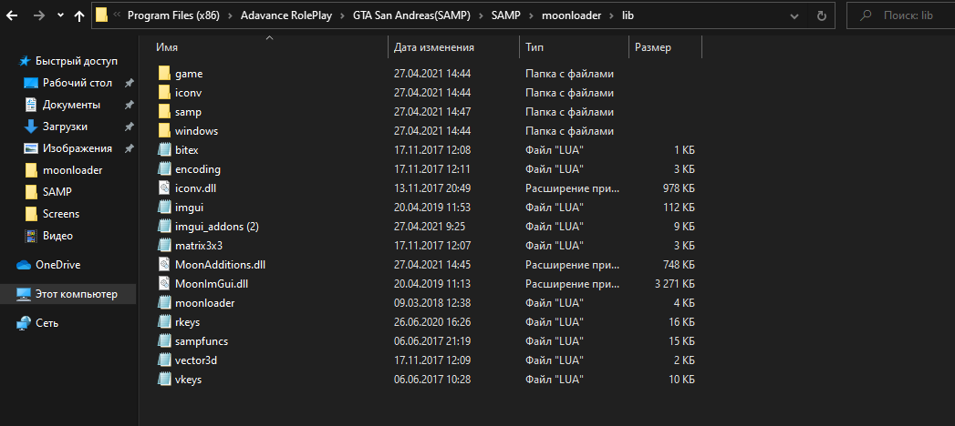Click the Refresh button in address bar

pos(822,15)
